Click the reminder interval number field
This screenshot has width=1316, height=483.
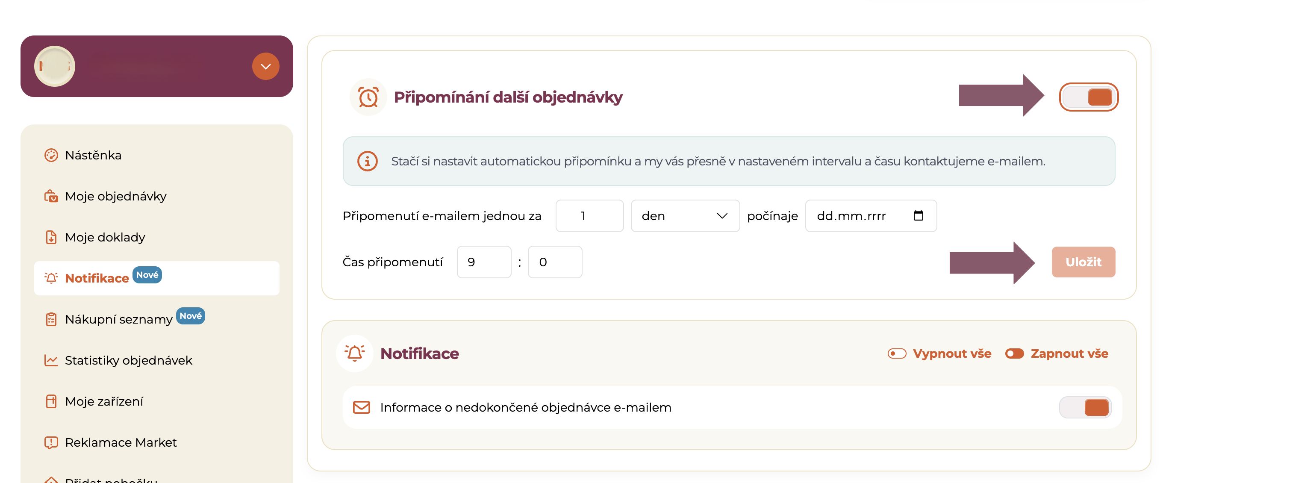589,216
